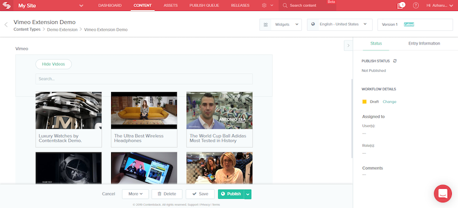
Task: Click the yellow Draft stage color swatch
Action: pos(364,102)
